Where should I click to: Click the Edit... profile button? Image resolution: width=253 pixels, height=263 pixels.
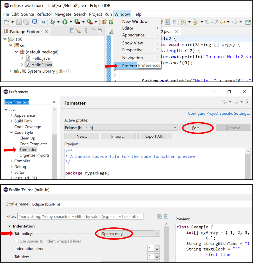(x=197, y=128)
